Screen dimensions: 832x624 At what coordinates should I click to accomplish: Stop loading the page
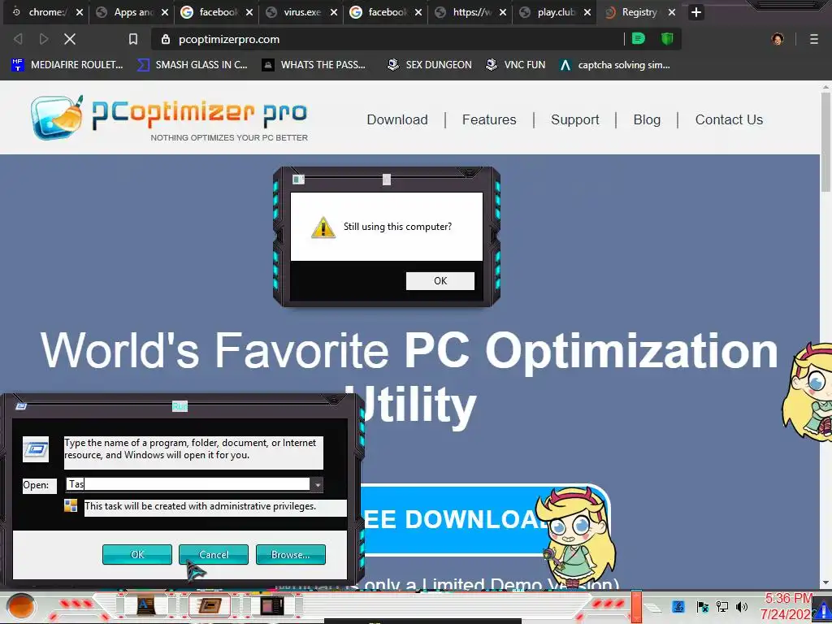pyautogui.click(x=70, y=39)
